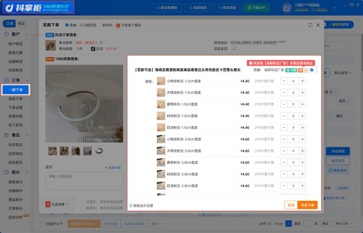Decrease quantity for 斜纹粉白-1.5cm宽度

click(284, 116)
